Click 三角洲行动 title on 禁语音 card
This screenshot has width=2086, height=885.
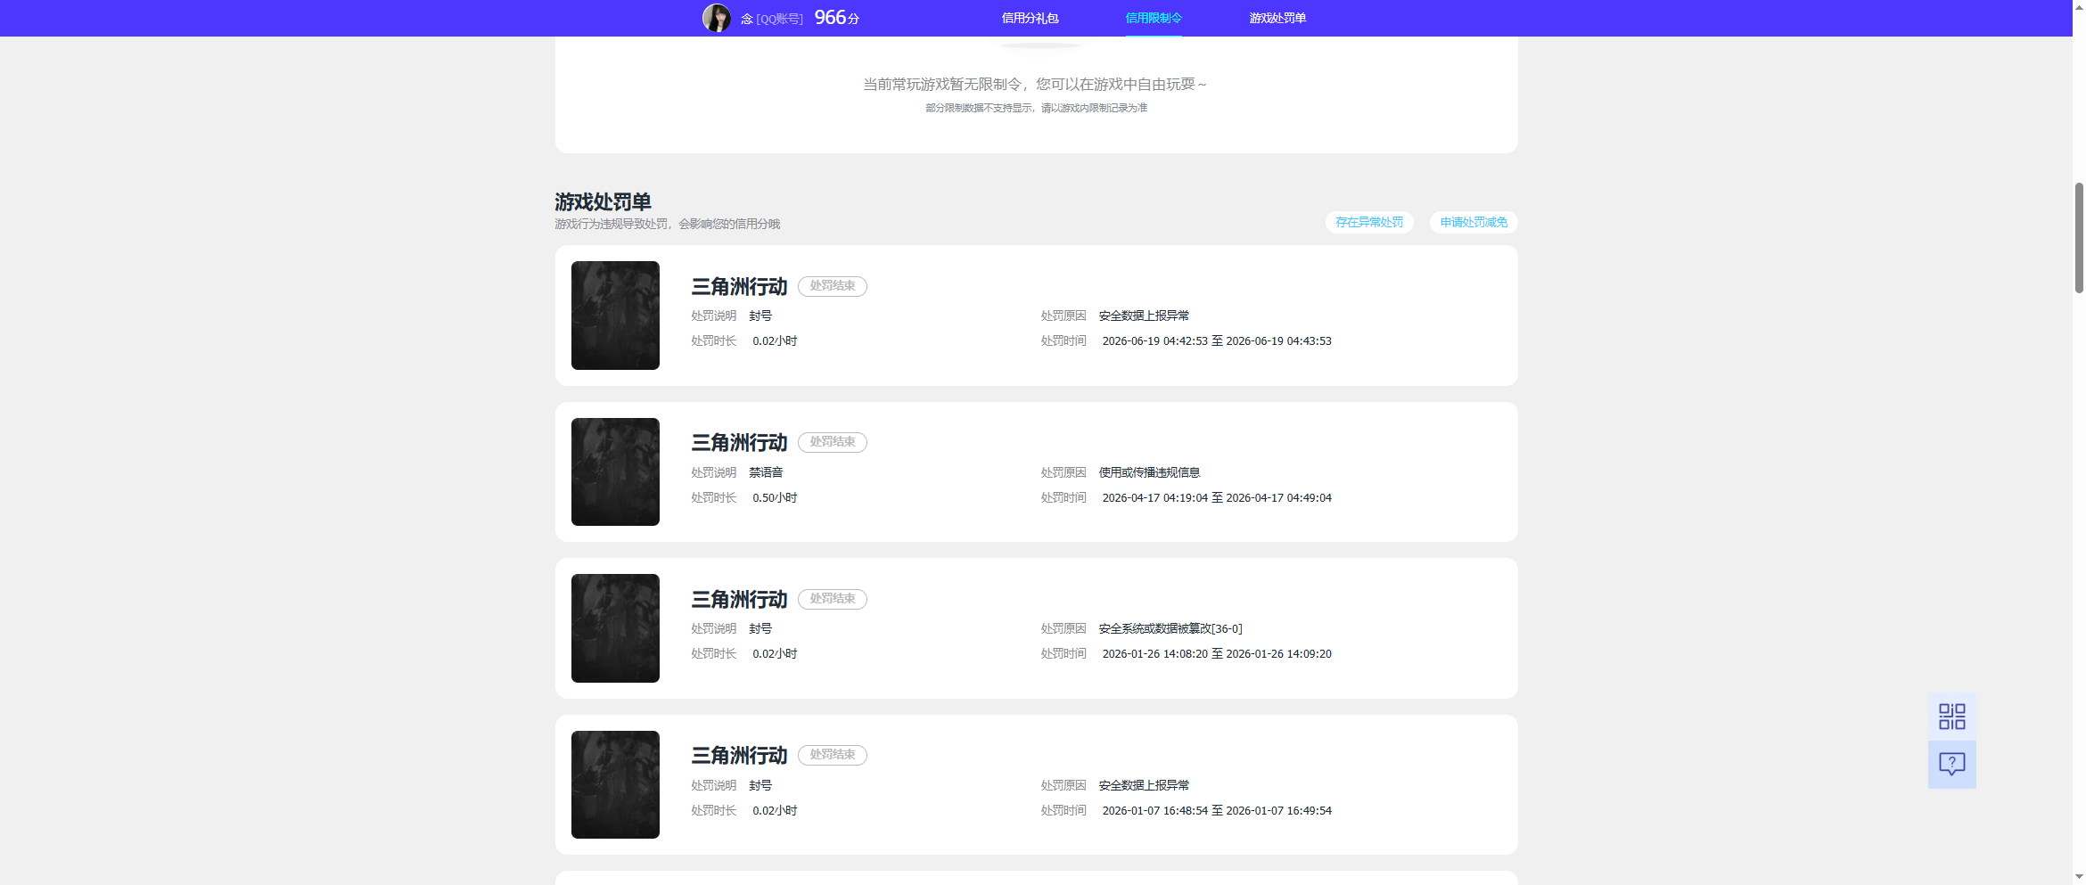739,443
